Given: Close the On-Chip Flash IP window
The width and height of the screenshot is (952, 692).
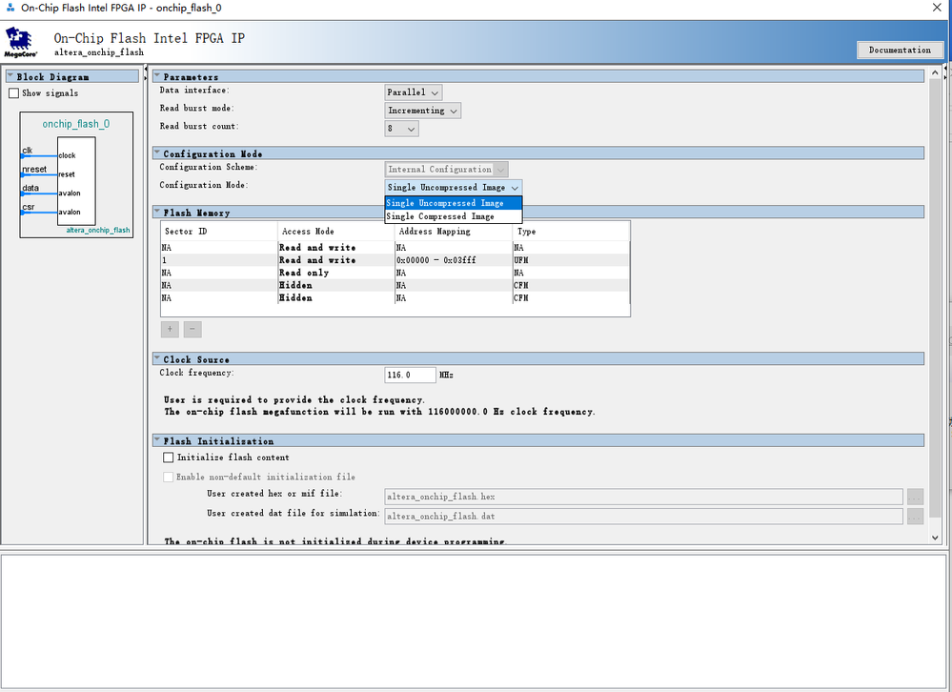Looking at the screenshot, I should click(938, 8).
